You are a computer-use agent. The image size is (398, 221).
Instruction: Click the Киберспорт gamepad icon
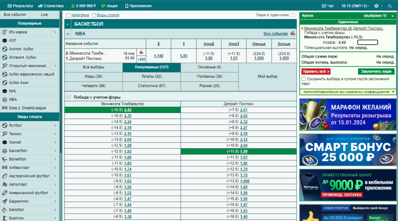click(x=5, y=167)
